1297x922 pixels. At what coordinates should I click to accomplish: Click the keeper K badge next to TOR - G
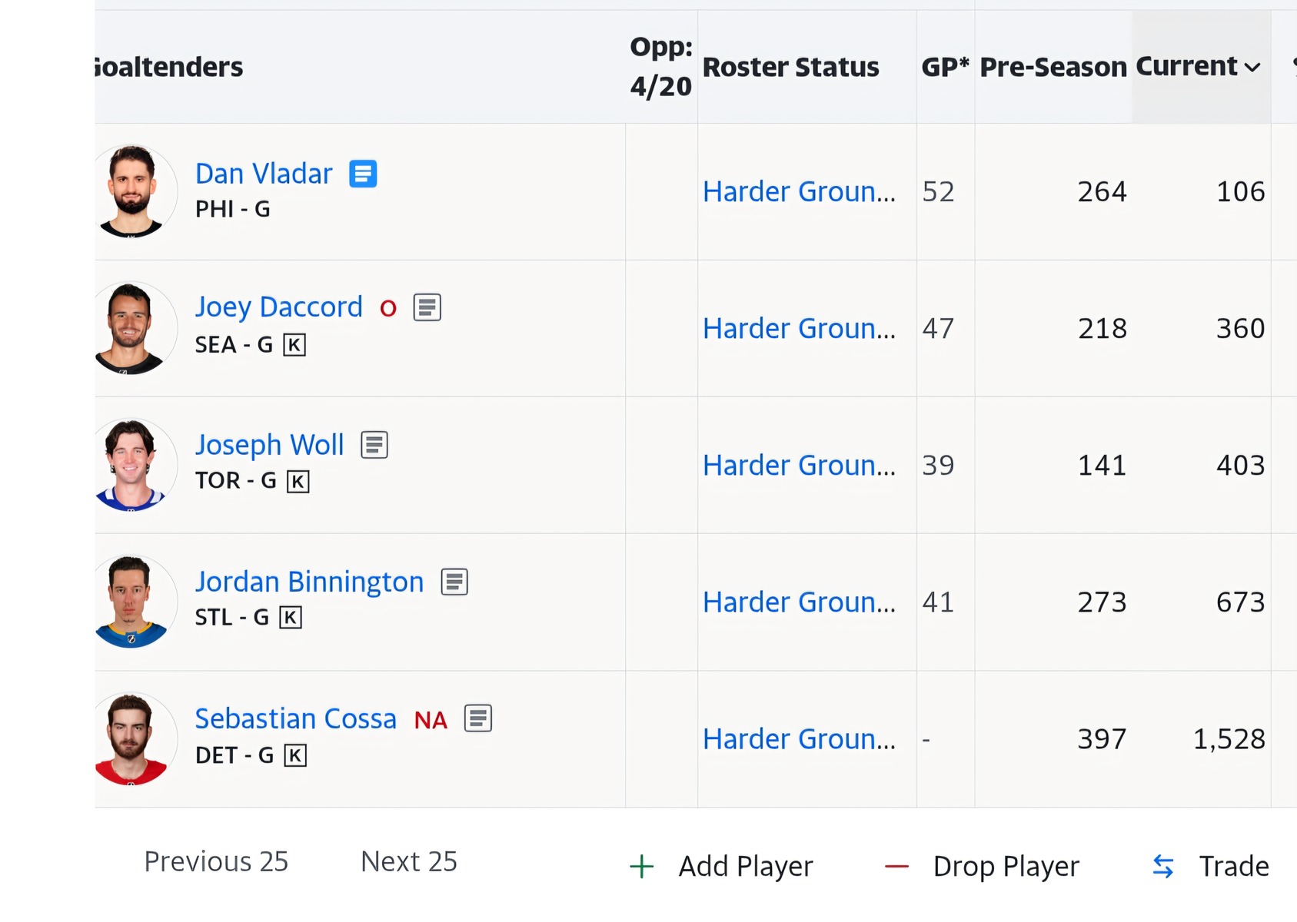[x=298, y=481]
